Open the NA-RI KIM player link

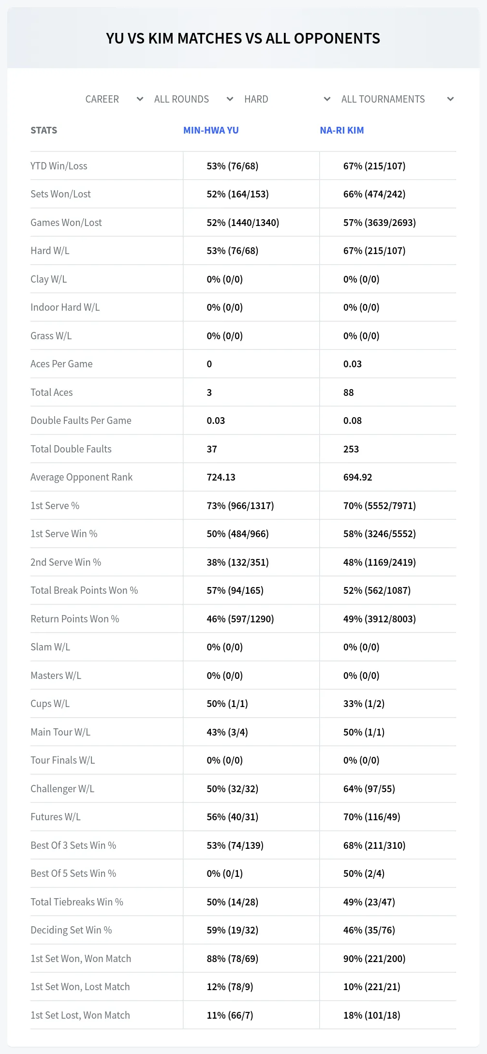tap(342, 130)
